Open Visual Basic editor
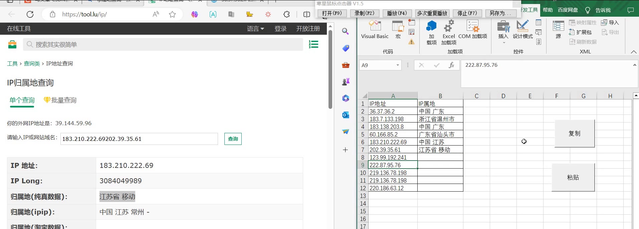Screen dimensions: 639x229 (375, 30)
